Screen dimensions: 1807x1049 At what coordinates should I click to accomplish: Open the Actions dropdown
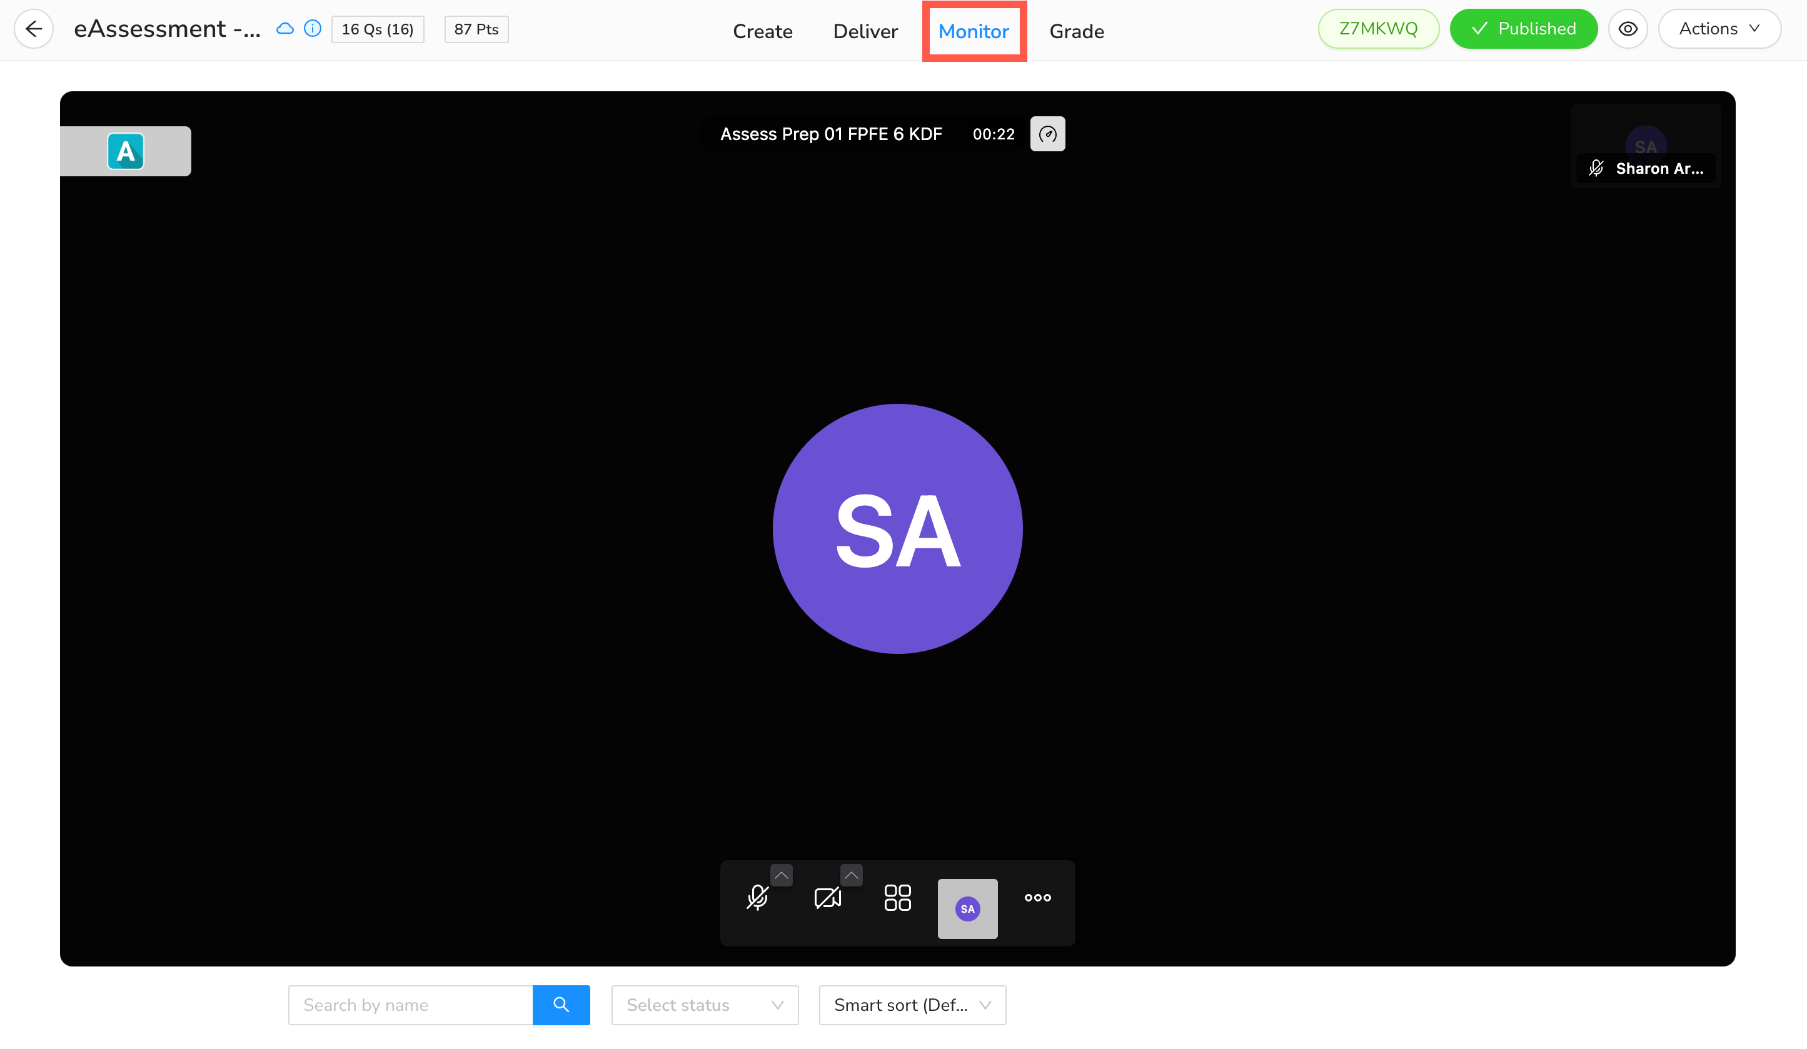1719,29
